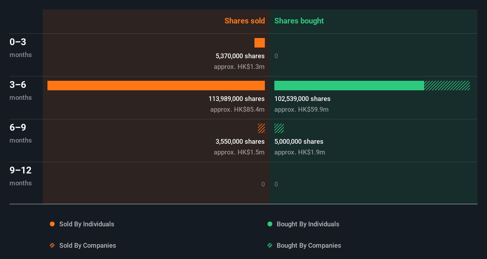Click the 9–12 months row label
The height and width of the screenshot is (259, 487).
[x=20, y=176]
